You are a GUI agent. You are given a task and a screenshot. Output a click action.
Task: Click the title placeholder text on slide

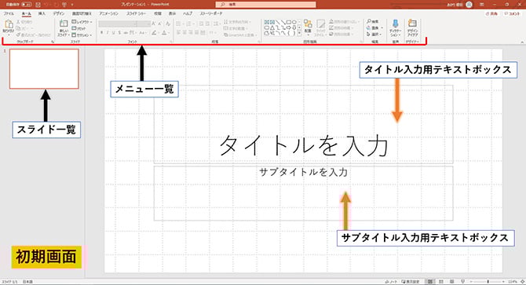click(304, 145)
